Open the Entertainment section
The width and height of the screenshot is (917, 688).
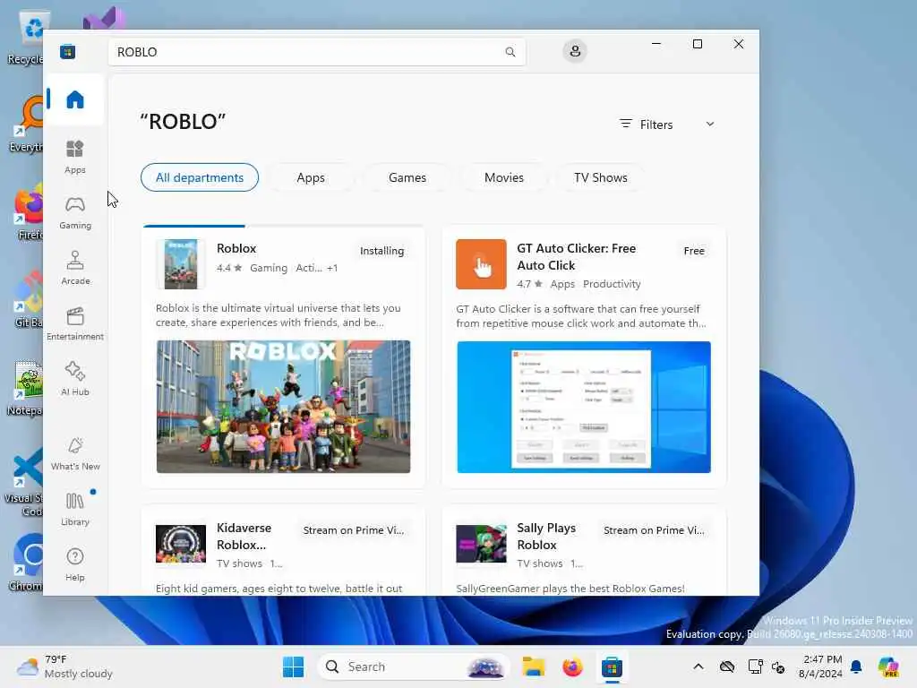pyautogui.click(x=75, y=323)
